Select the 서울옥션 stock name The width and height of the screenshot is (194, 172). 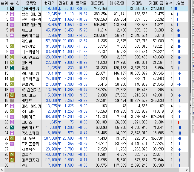tap(29, 149)
